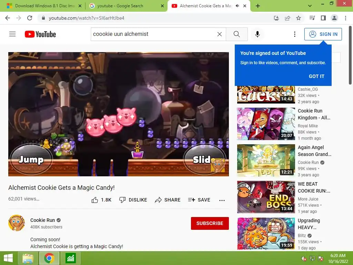
Task: Install app icon in address bar
Action: pos(276,18)
